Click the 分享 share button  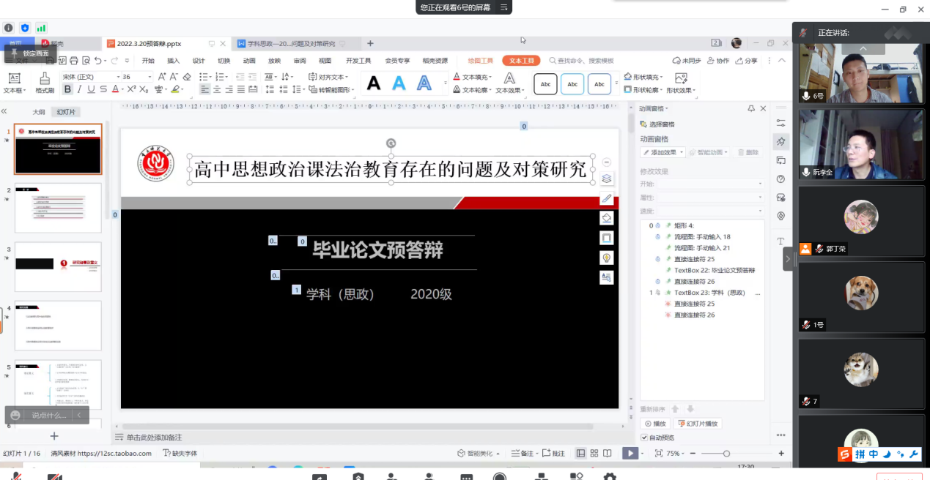point(747,61)
